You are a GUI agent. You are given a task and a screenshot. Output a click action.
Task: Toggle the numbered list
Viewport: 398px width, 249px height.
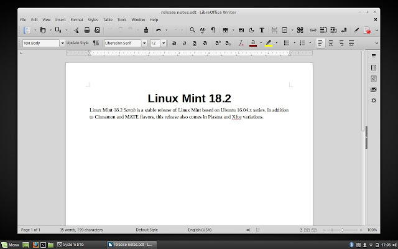tap(302, 43)
